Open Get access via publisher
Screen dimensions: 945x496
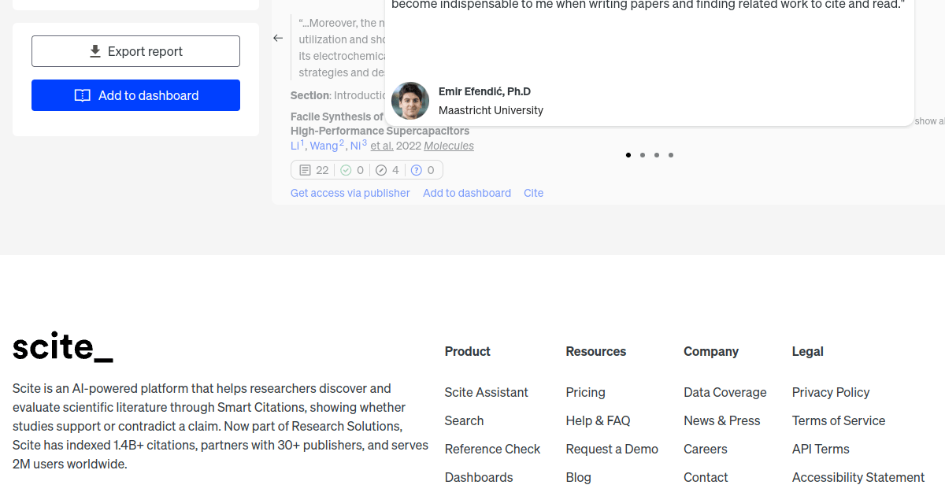(x=350, y=193)
